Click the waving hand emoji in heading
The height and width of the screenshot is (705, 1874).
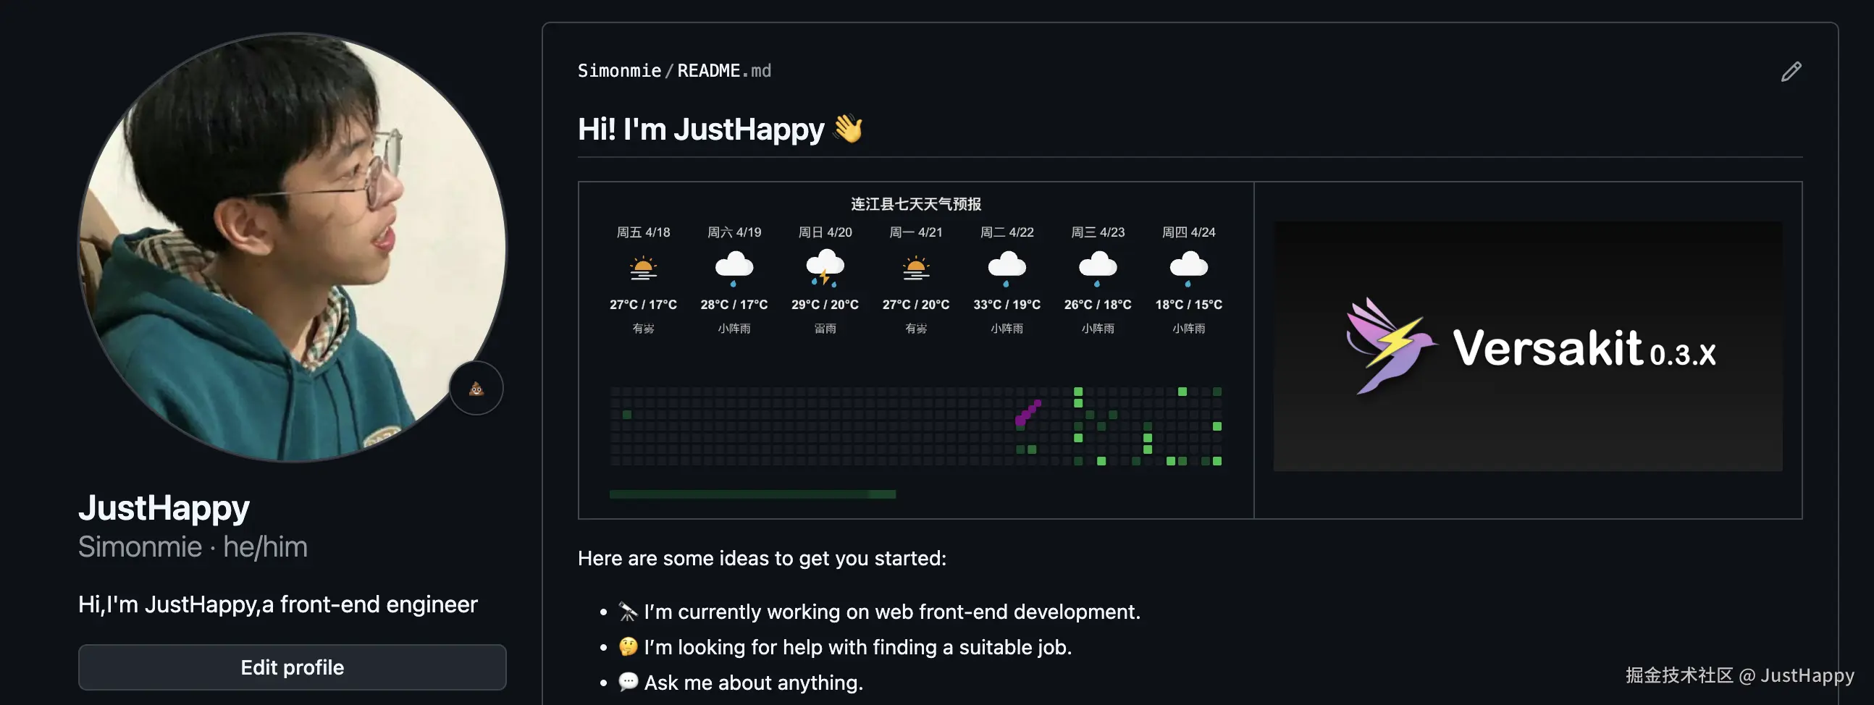847,129
